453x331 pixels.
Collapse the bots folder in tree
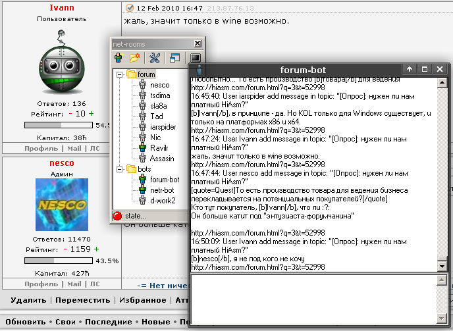click(120, 169)
